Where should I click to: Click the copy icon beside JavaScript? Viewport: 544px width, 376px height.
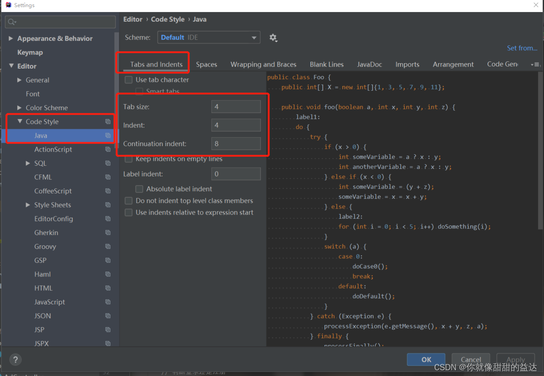click(x=108, y=302)
